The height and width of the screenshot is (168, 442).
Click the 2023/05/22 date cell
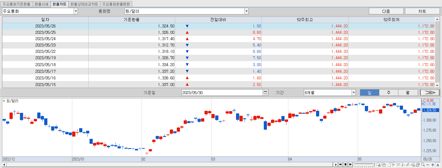[x=45, y=51]
